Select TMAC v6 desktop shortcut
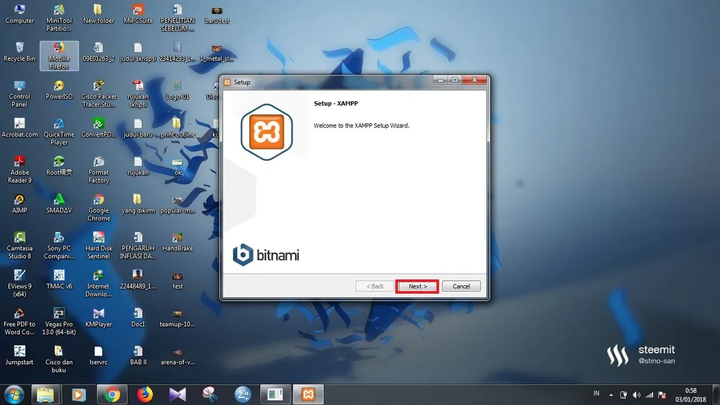Image resolution: width=720 pixels, height=405 pixels. pyautogui.click(x=59, y=280)
